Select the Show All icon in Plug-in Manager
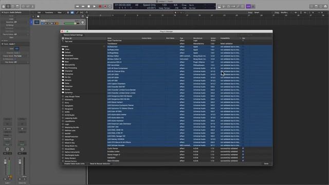The image size is (329, 185). pos(63,39)
